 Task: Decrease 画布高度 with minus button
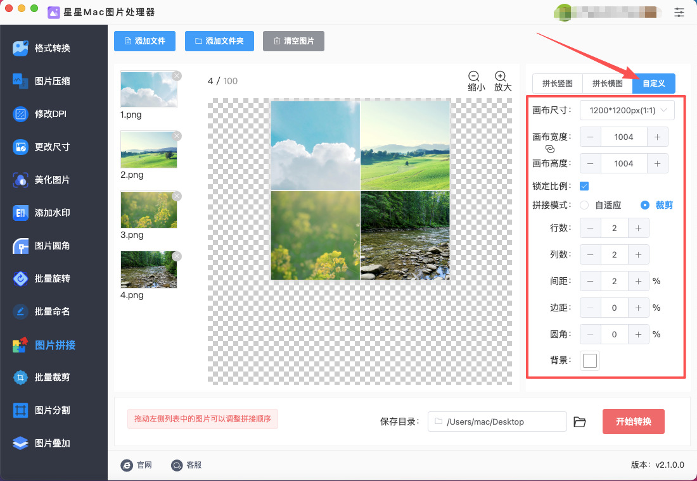(591, 164)
